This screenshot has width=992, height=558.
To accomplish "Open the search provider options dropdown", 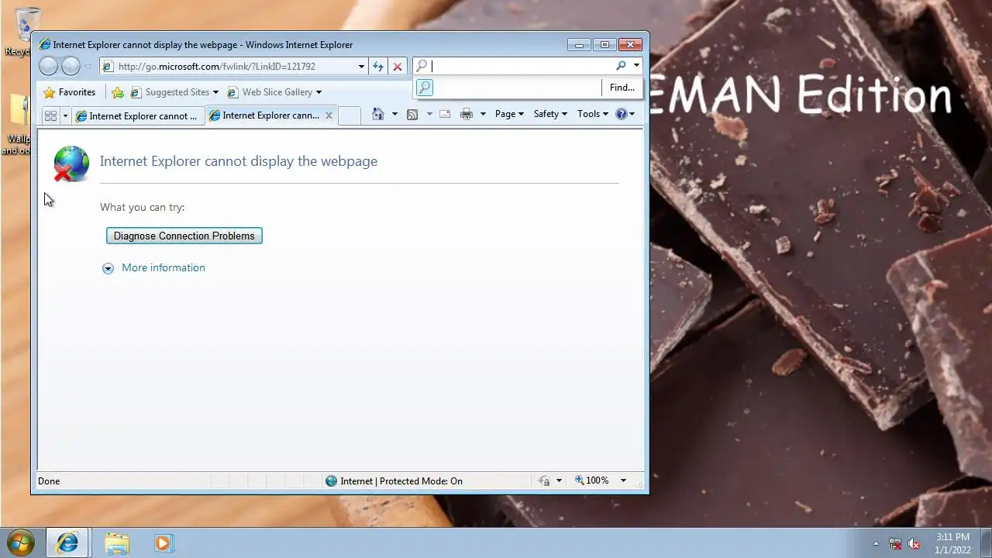I will (636, 66).
